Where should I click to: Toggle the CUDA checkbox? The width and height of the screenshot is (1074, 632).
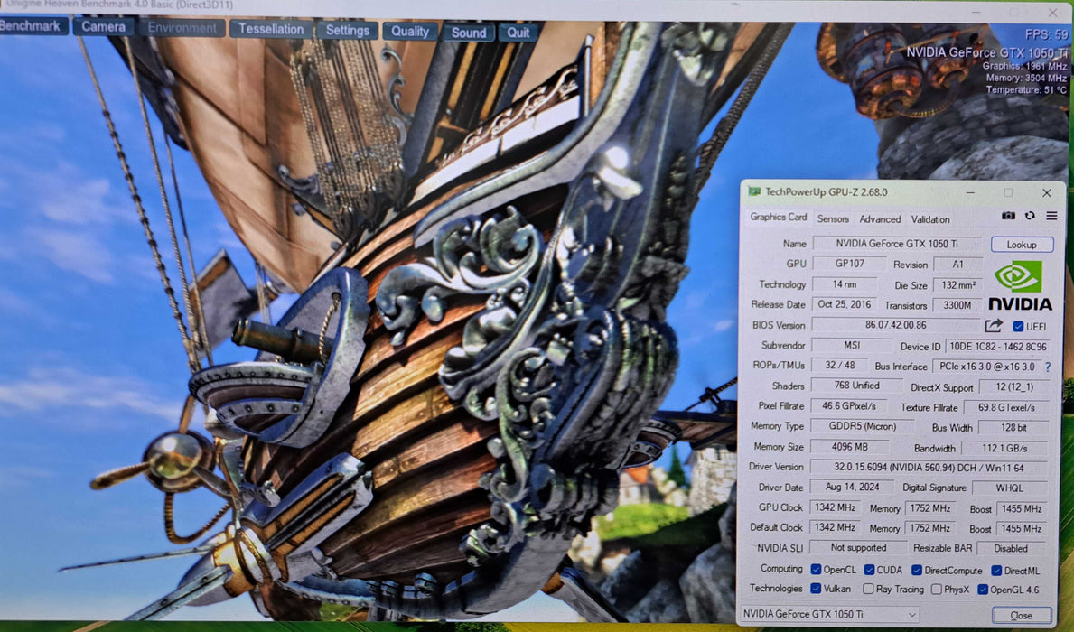pyautogui.click(x=869, y=570)
